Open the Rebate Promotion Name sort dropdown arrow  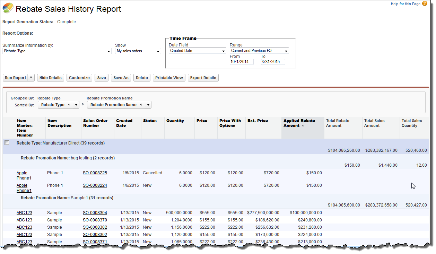[x=148, y=105]
